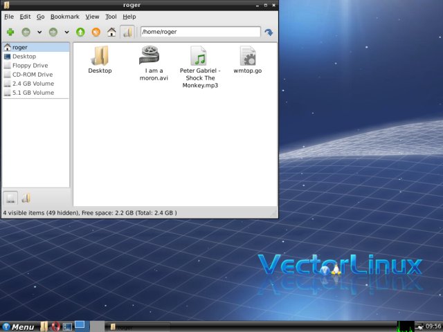Click the Forward navigation arrow icon
Screen dimensions: 443x332
[53, 32]
